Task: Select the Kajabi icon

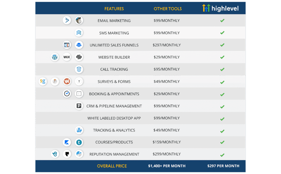Action: click(x=67, y=142)
